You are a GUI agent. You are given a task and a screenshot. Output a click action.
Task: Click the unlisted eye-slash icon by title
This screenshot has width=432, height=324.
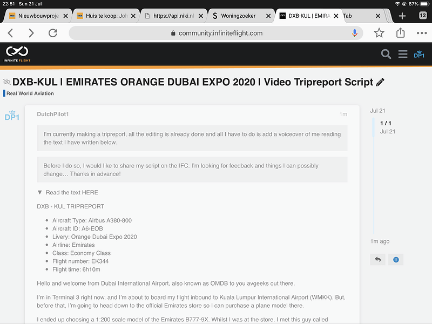tap(6, 82)
